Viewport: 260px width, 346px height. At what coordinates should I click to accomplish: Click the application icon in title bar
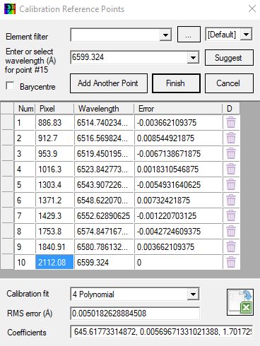click(x=10, y=9)
